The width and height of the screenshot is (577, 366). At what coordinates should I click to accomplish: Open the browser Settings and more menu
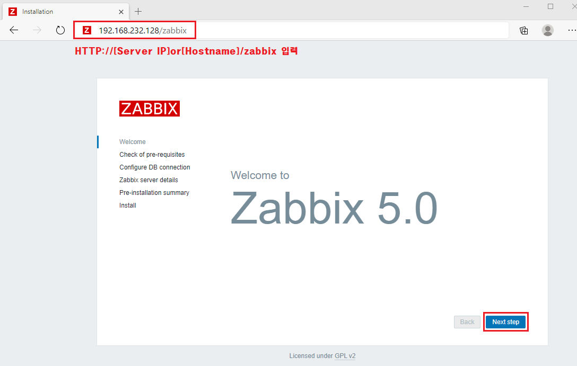point(572,30)
